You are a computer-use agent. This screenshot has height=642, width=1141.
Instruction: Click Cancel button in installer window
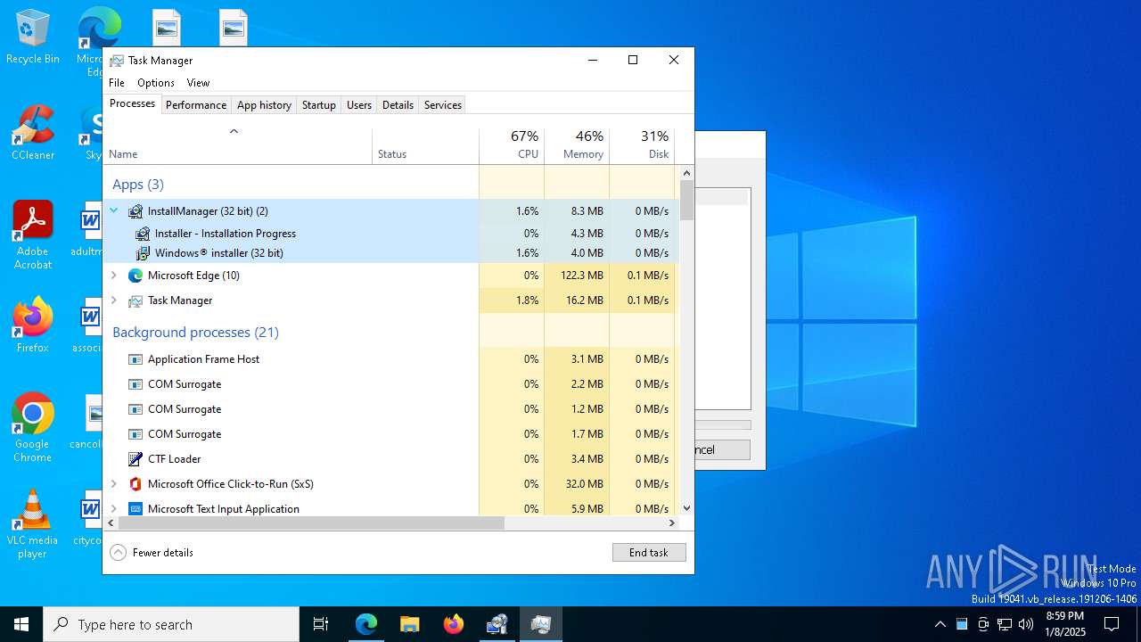click(722, 449)
